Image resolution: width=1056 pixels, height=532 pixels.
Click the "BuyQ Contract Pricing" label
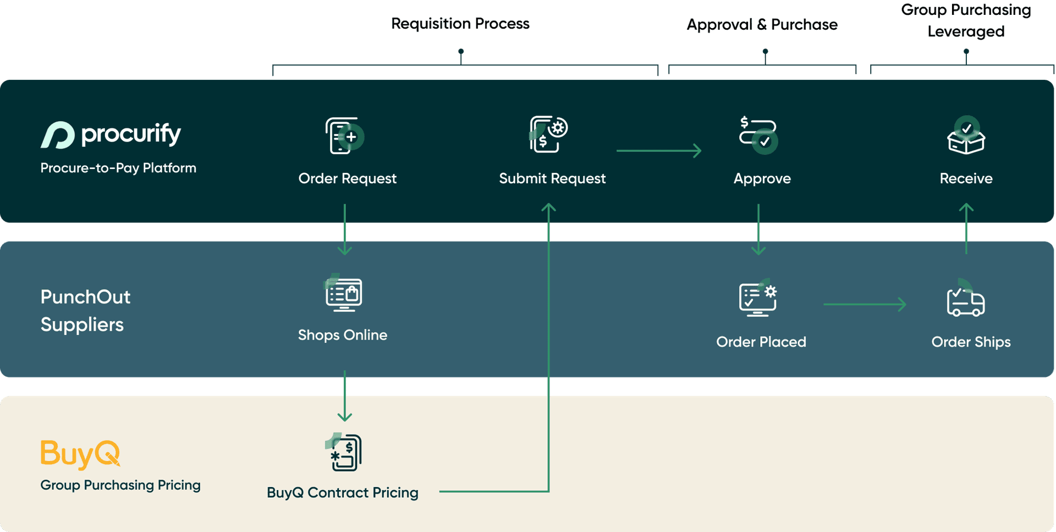[343, 492]
